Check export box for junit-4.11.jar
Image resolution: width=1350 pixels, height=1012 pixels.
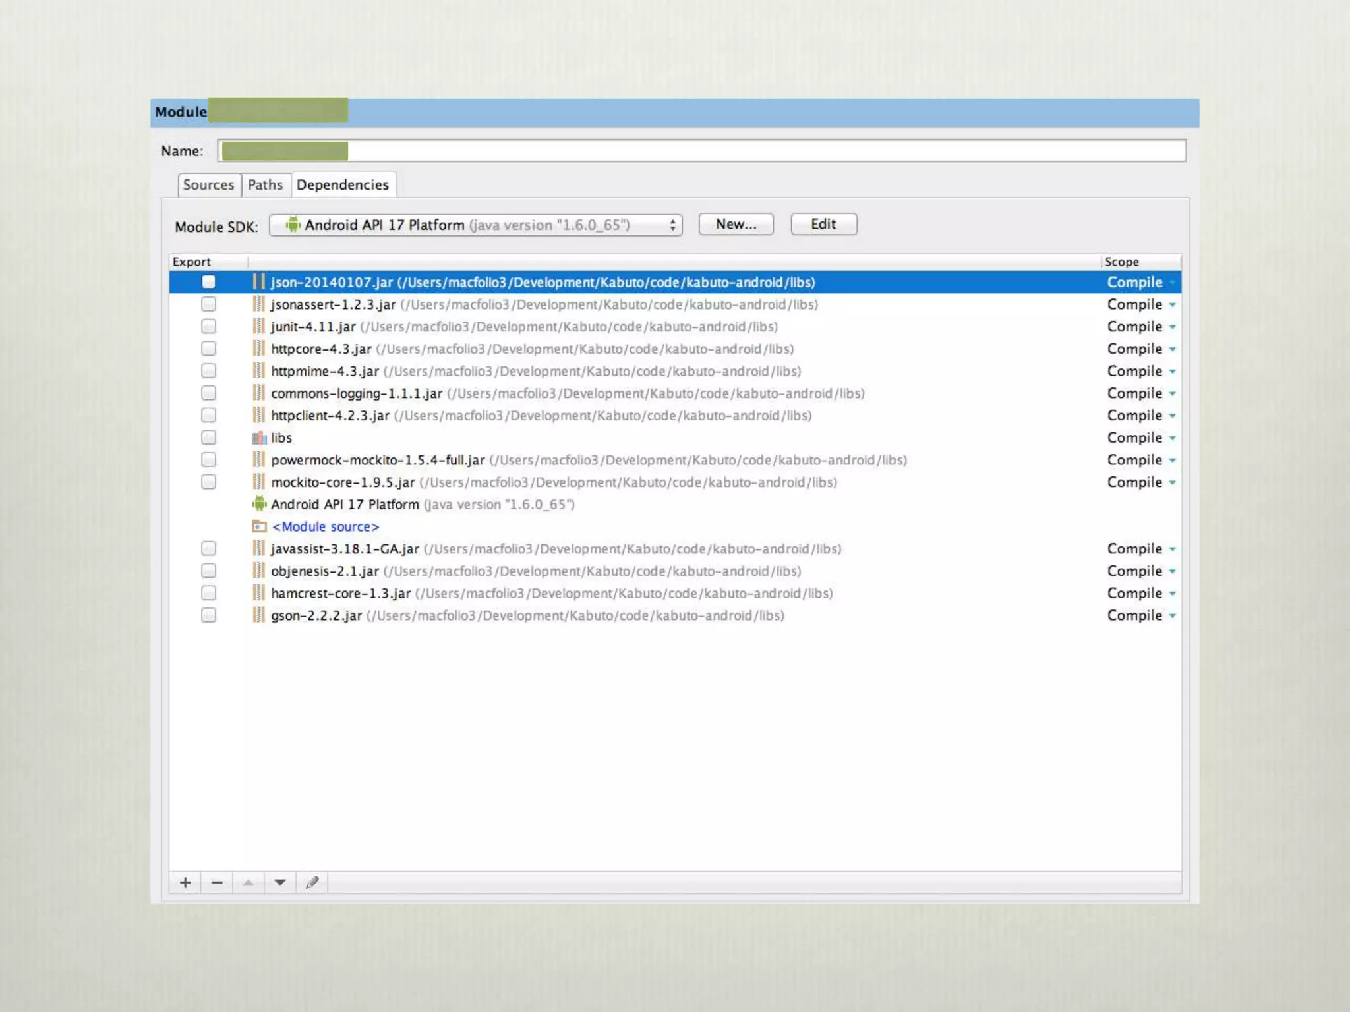click(x=208, y=327)
